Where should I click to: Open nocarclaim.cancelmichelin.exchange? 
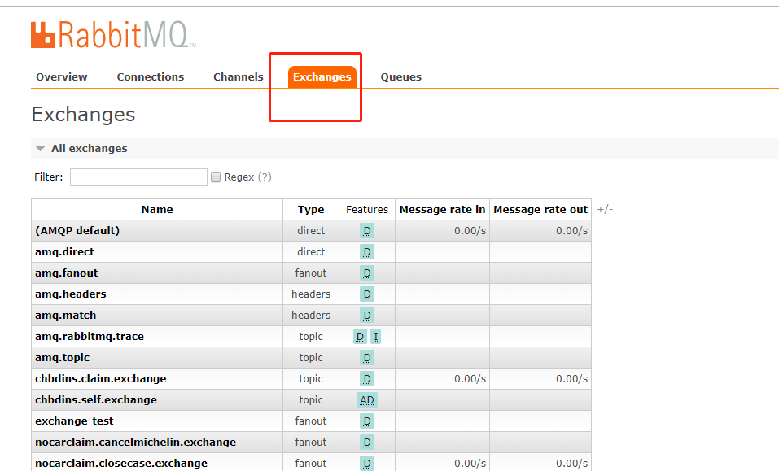click(x=136, y=442)
